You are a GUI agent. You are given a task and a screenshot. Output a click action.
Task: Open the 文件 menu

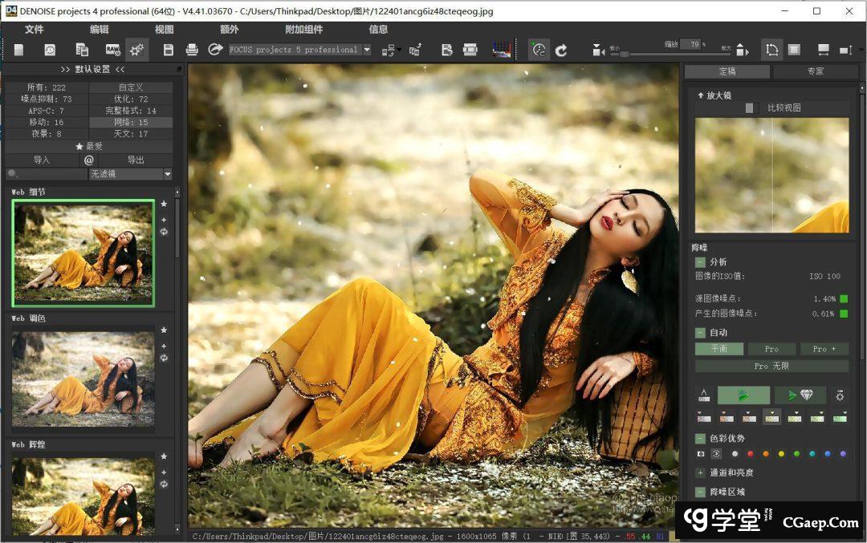[x=34, y=30]
